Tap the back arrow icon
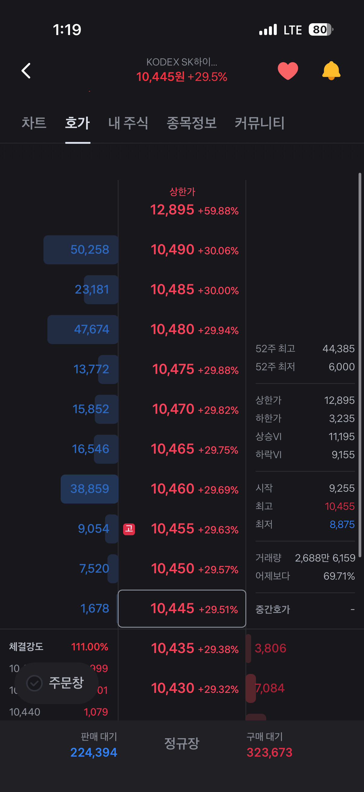 26,71
